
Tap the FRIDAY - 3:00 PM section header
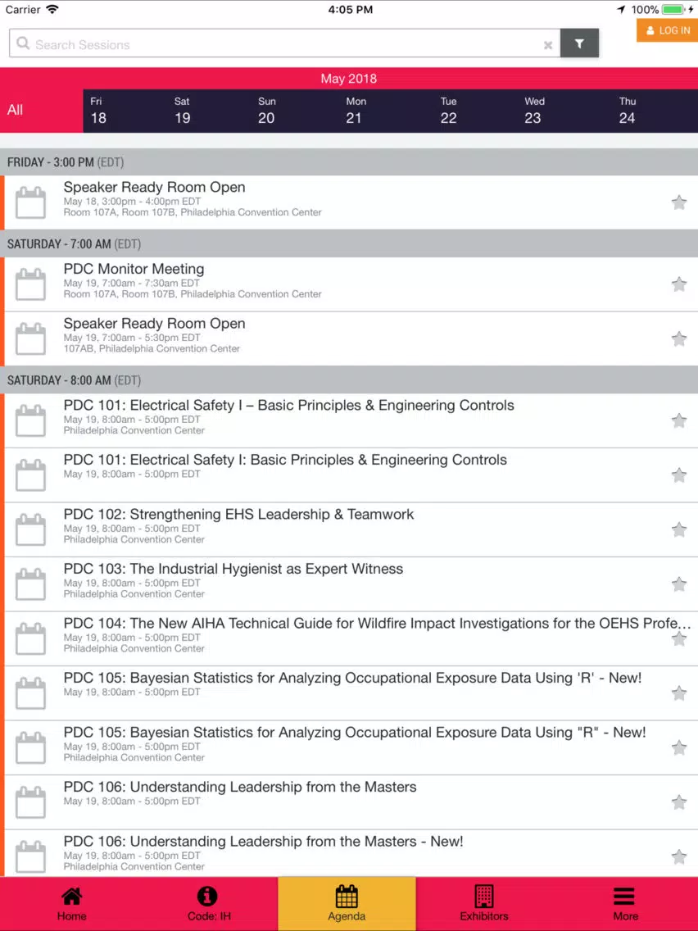click(x=349, y=162)
